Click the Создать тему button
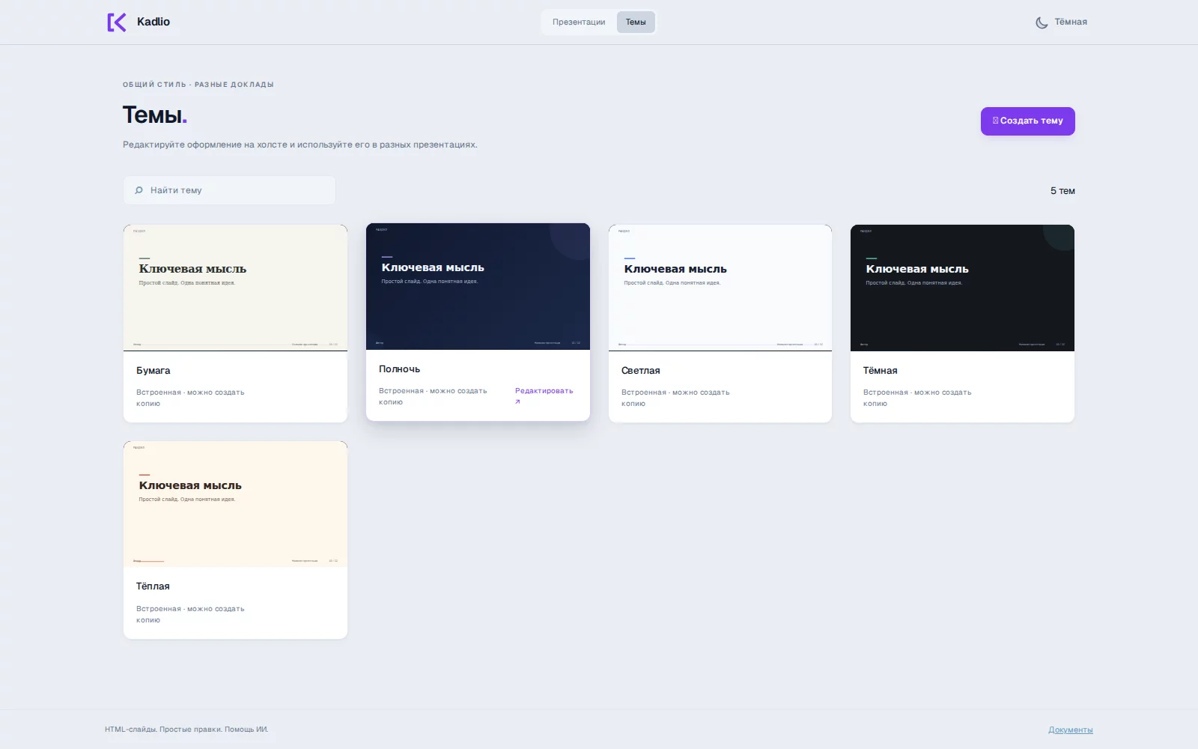The width and height of the screenshot is (1198, 749). coord(1028,121)
